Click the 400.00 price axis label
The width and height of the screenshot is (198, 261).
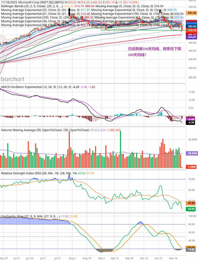[192, 68]
